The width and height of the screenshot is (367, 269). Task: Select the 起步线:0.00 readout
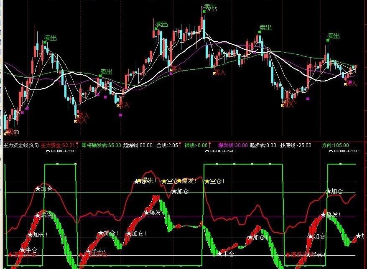pyautogui.click(x=263, y=145)
